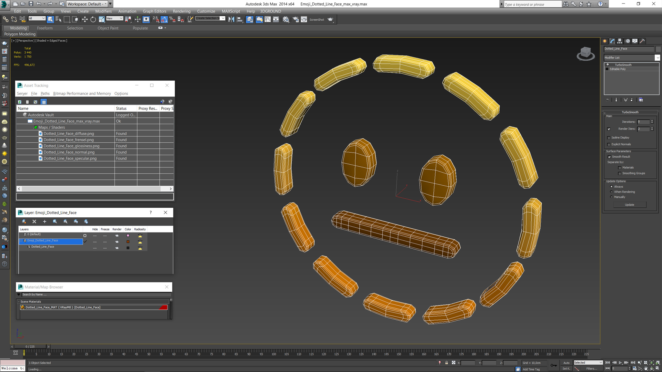Open the Modifier List dropdown
This screenshot has width=662, height=372.
pos(658,58)
